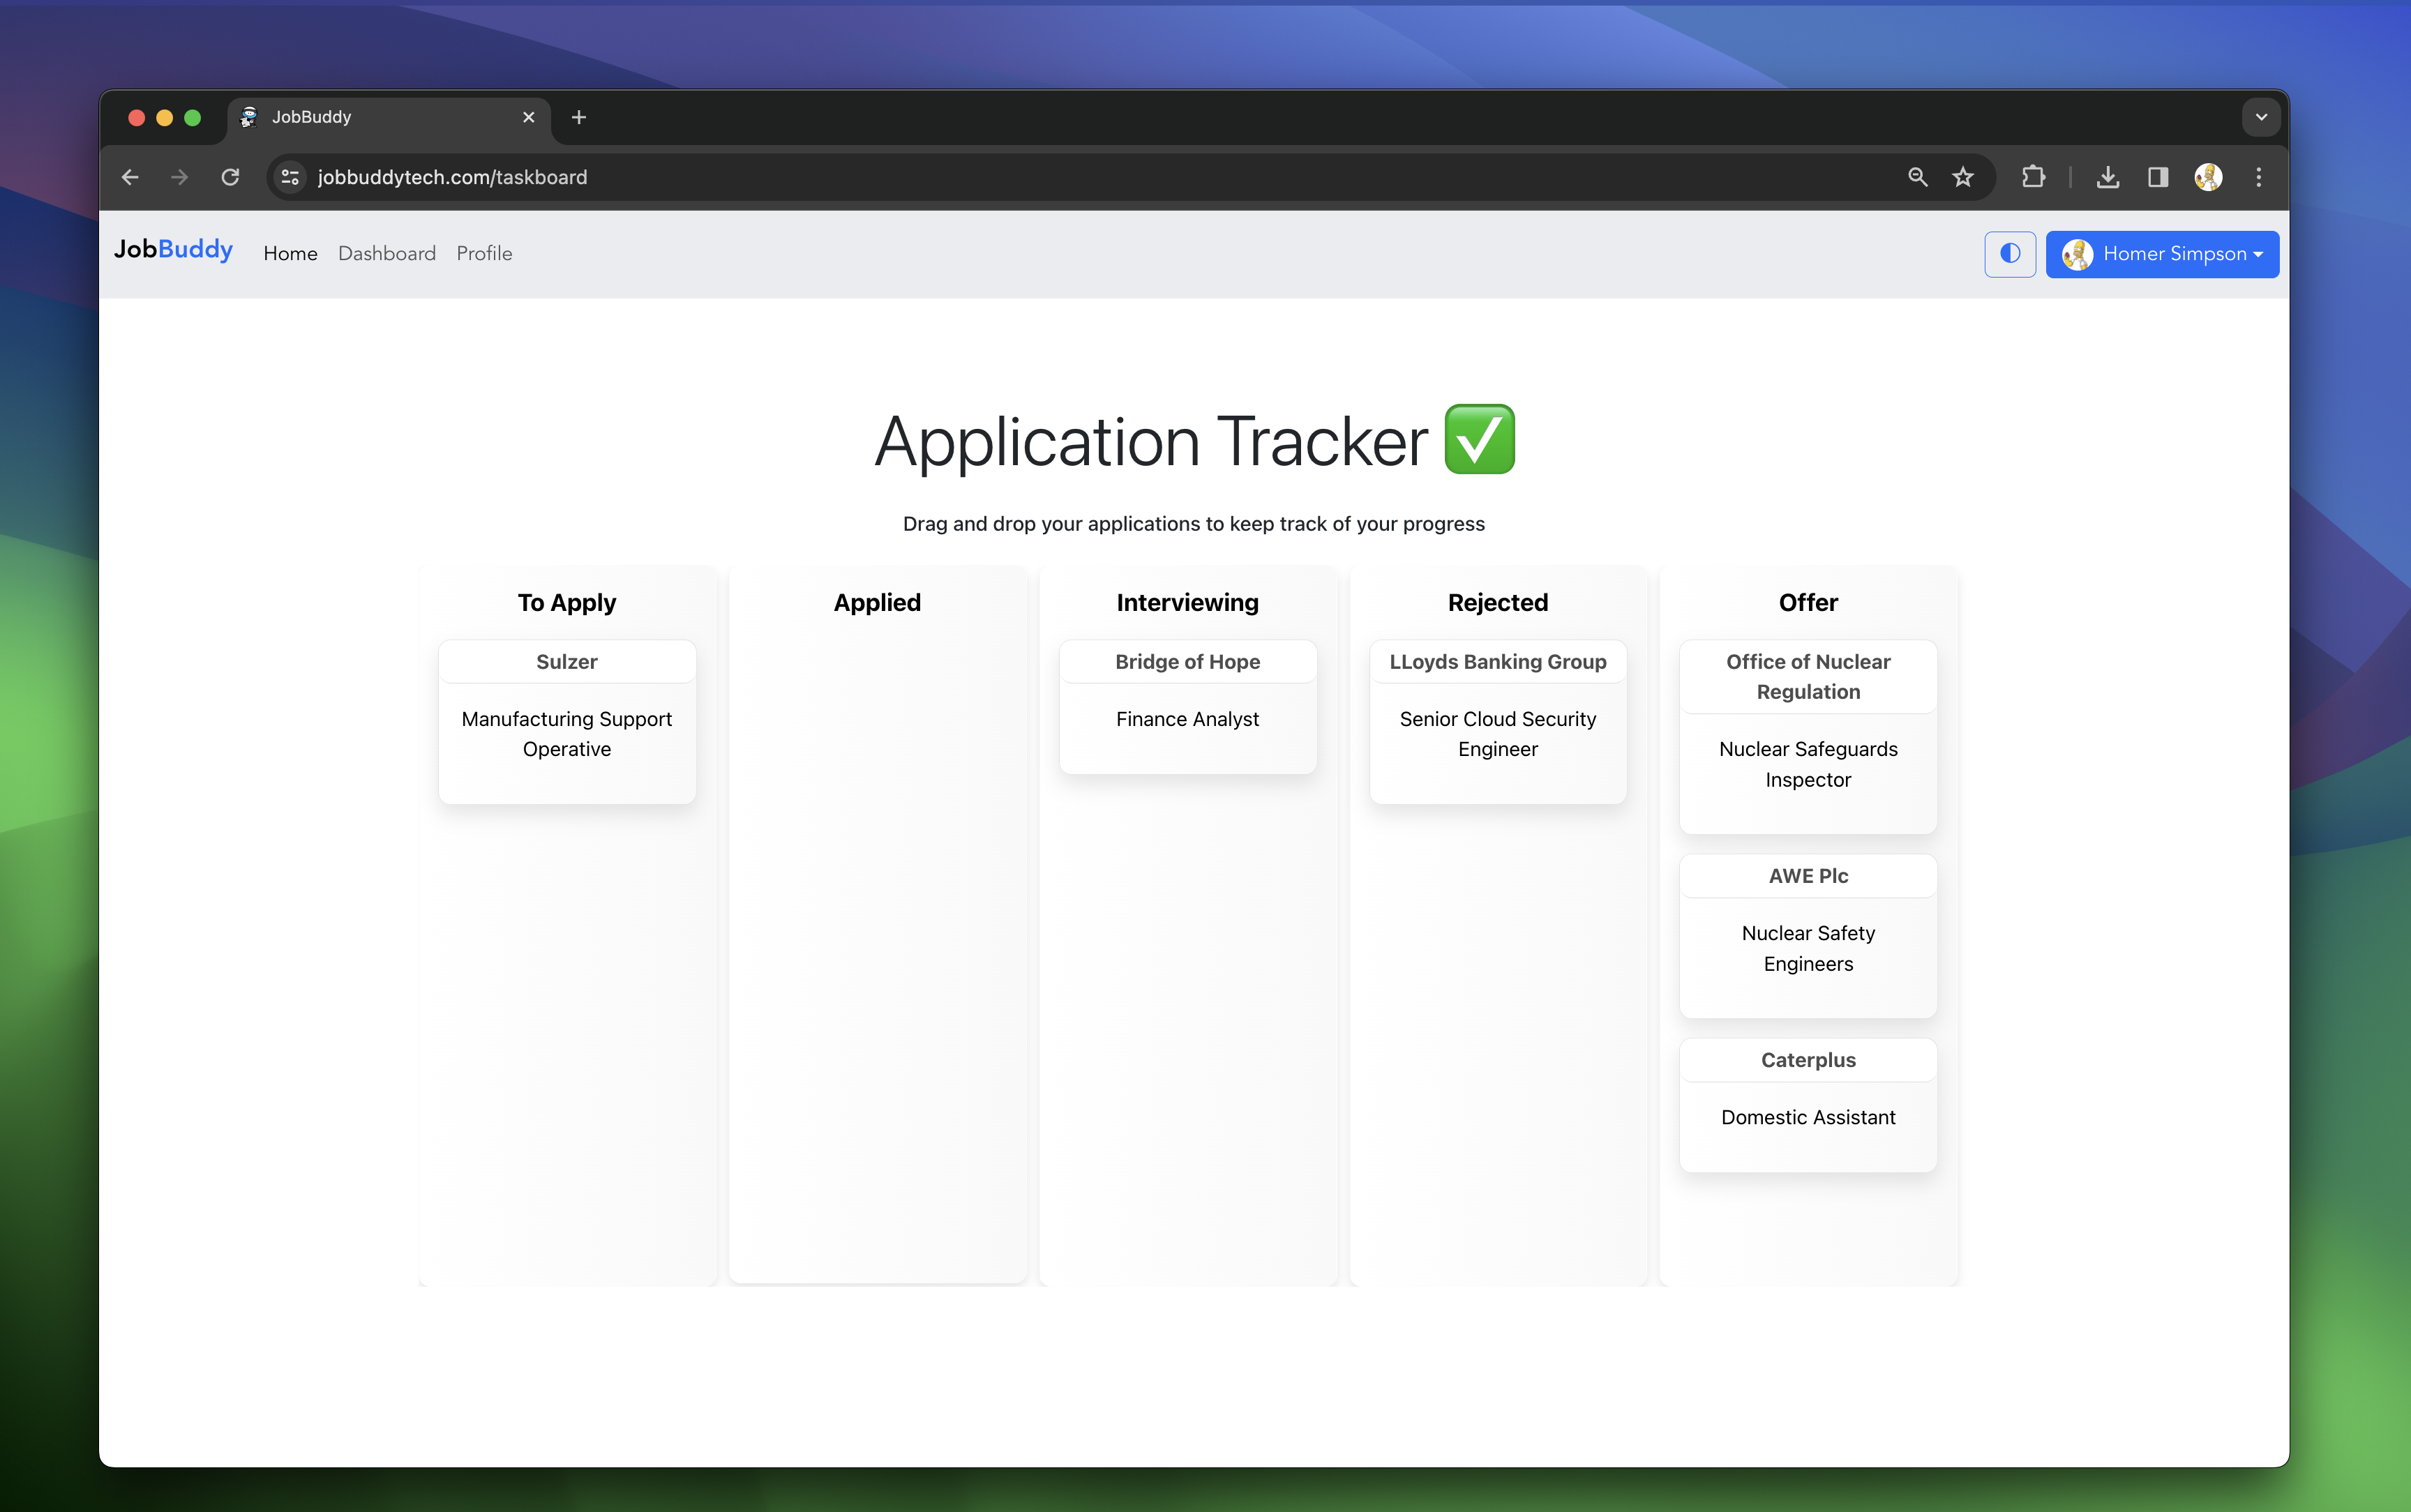View site information icon in address bar
Image resolution: width=2411 pixels, height=1512 pixels.
tap(290, 177)
